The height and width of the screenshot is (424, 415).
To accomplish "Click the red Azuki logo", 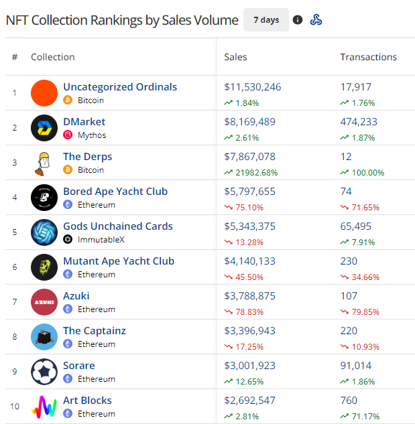I will 44,302.
